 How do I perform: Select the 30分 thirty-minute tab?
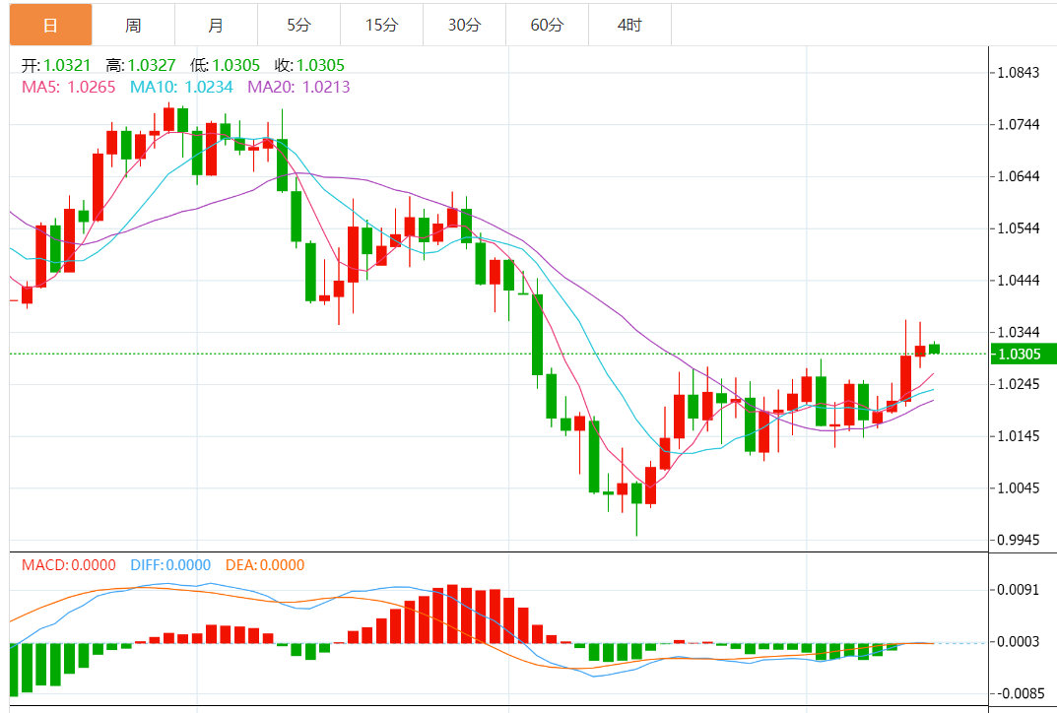(464, 25)
